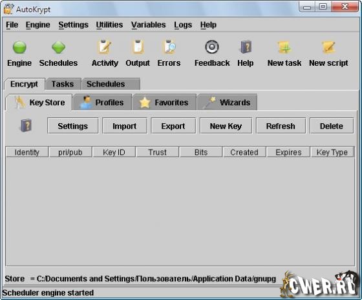This screenshot has width=362, height=300.
Task: Switch to the Favorites tab
Action: click(x=164, y=103)
